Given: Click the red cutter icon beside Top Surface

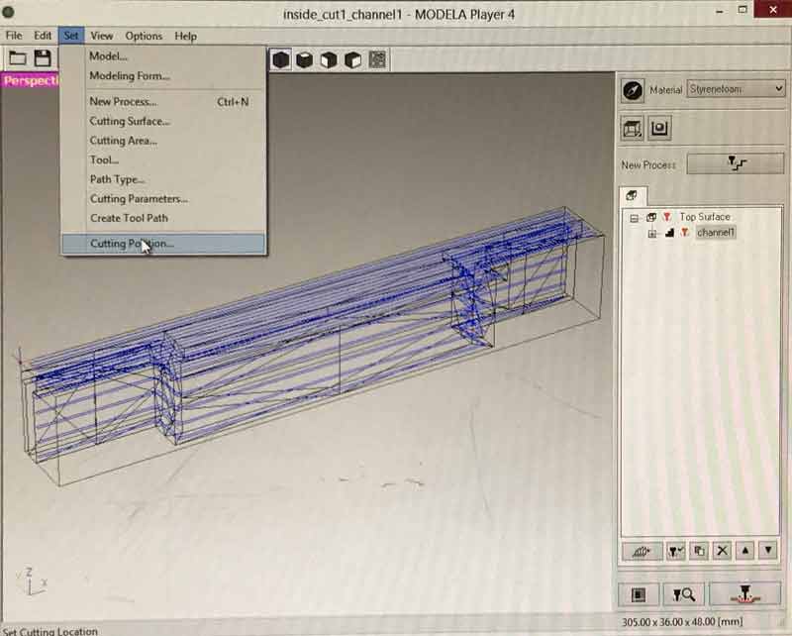Looking at the screenshot, I should pyautogui.click(x=666, y=217).
